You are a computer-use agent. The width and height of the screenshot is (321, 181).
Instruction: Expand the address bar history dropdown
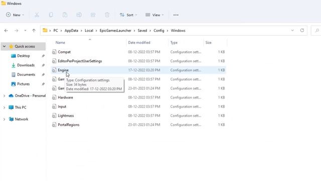click(292, 30)
